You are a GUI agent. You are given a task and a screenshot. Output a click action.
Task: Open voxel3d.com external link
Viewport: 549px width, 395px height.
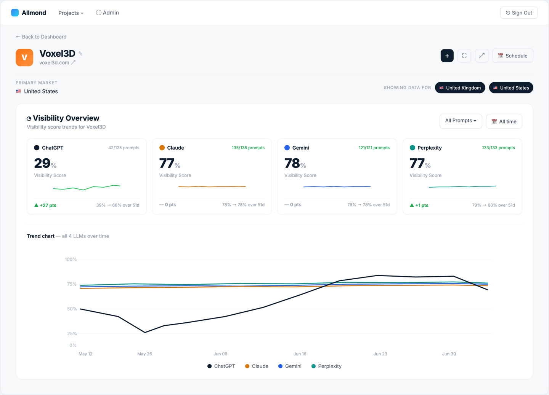click(x=58, y=62)
